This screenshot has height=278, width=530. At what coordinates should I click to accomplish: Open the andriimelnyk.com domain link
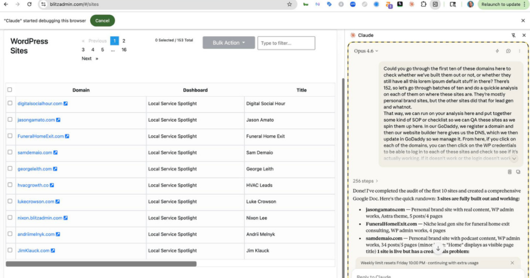36,234
